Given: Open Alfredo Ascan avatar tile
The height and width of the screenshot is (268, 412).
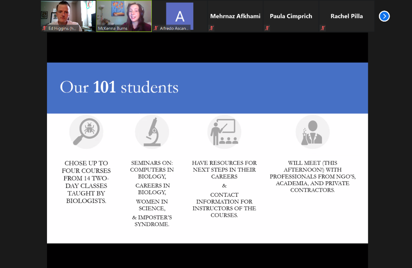Looking at the screenshot, I should tap(180, 16).
